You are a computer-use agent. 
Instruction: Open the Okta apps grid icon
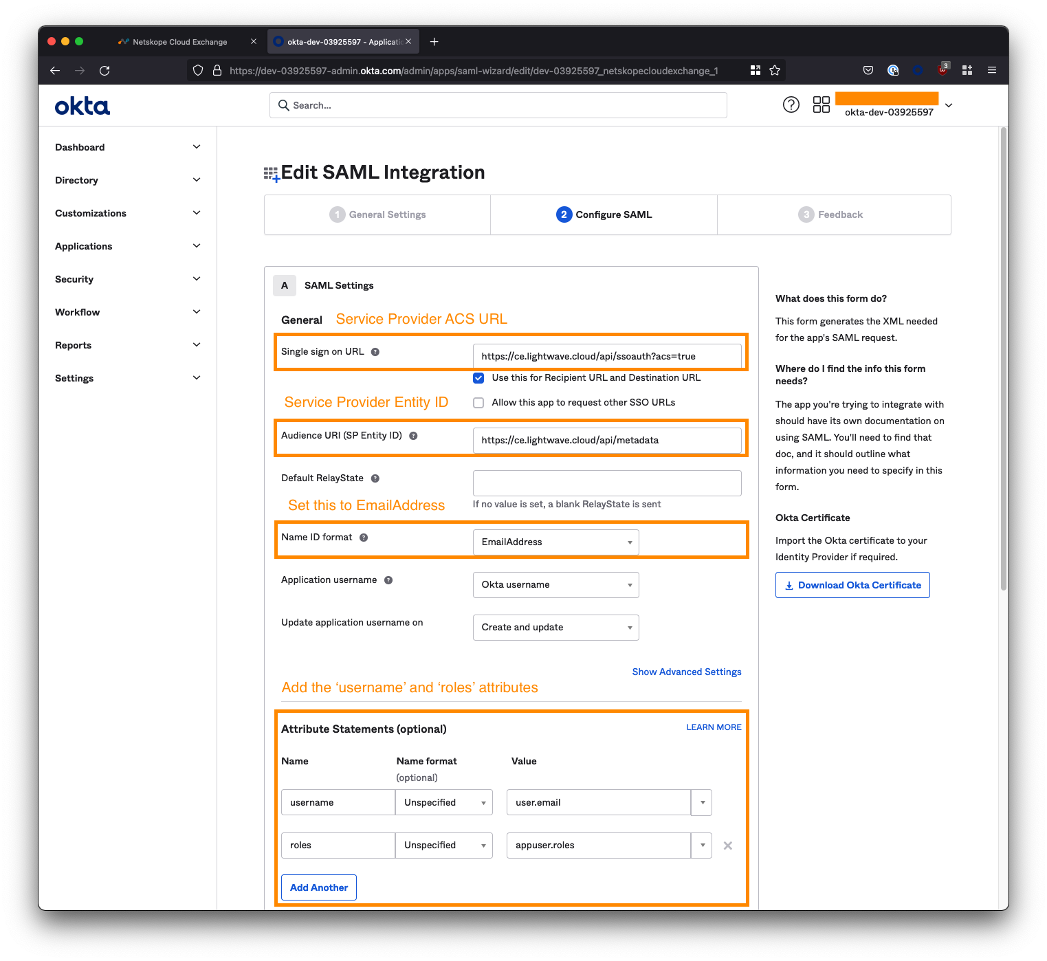coord(821,104)
